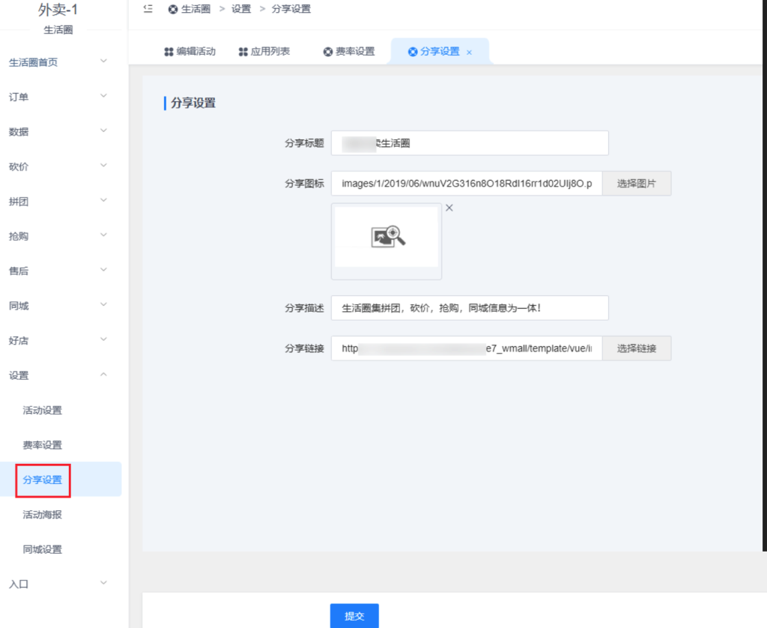Click the 费率设置 tab circle icon
This screenshot has width=767, height=628.
pos(328,52)
